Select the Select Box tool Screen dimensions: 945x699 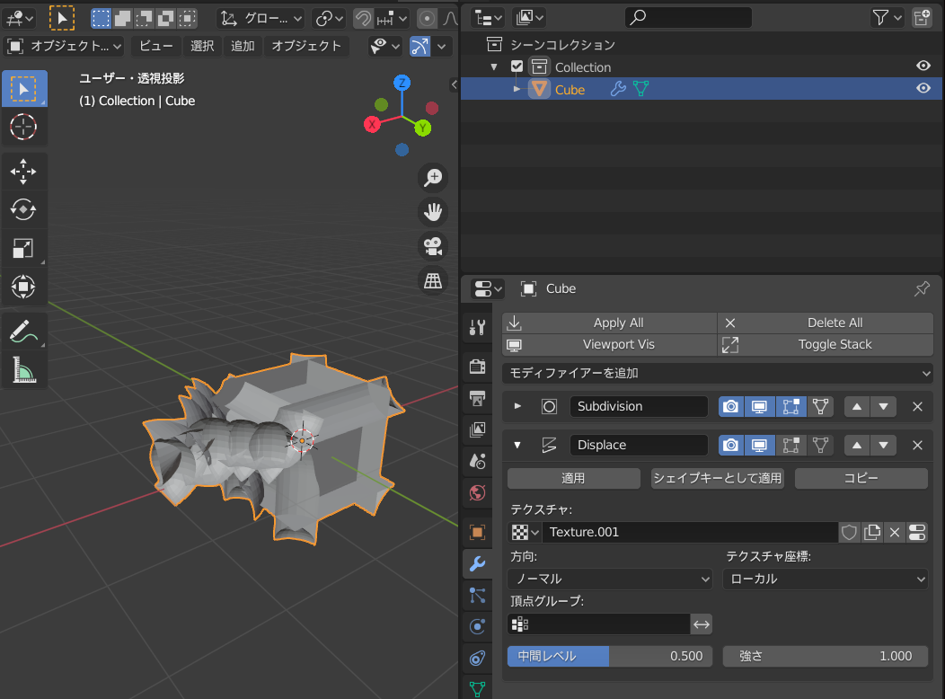click(23, 89)
